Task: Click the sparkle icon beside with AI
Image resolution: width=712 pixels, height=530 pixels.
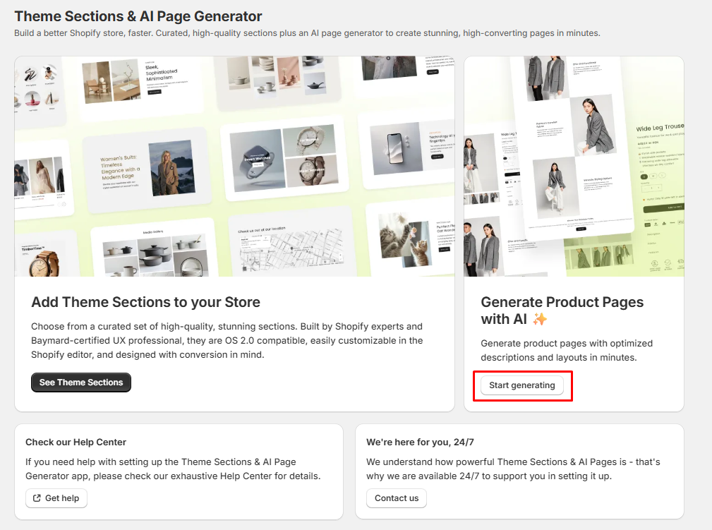Action: click(540, 319)
